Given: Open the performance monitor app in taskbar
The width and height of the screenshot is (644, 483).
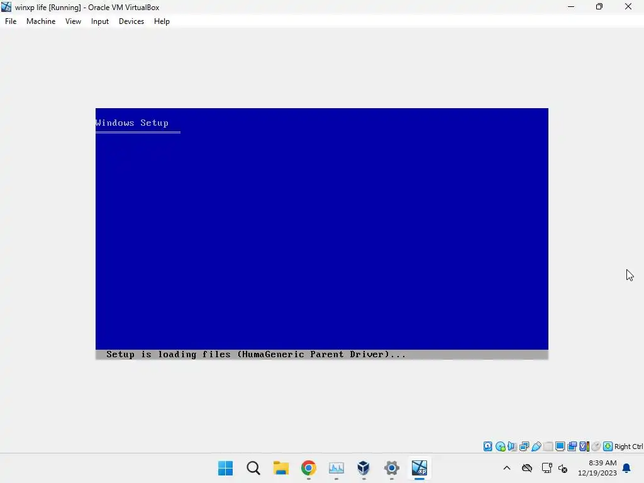Looking at the screenshot, I should 336,468.
